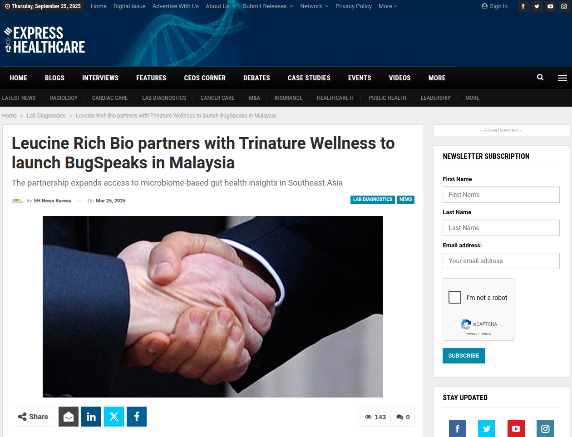The image size is (572, 437).
Task: Expand the Network dropdown menu
Action: click(314, 6)
